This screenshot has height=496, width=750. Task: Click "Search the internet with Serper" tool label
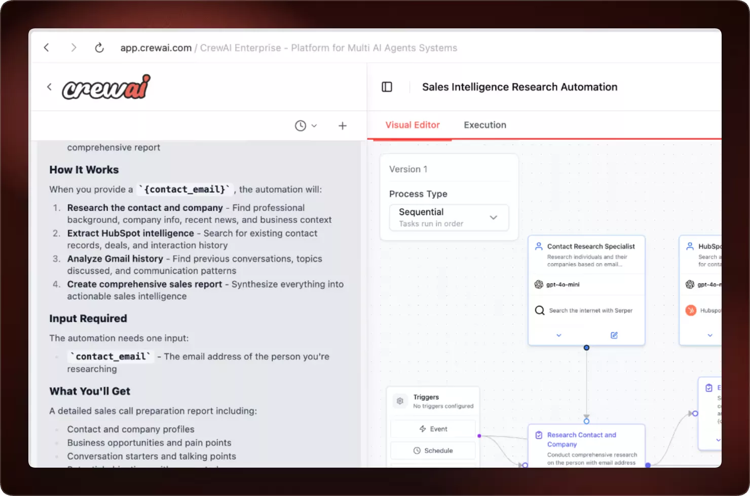tap(591, 310)
